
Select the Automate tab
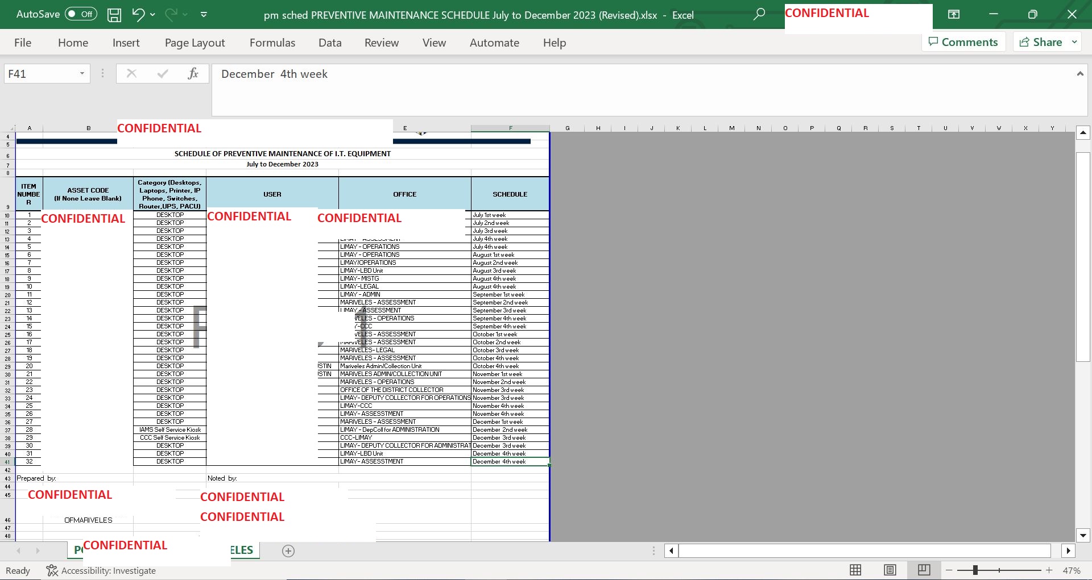[x=494, y=43]
